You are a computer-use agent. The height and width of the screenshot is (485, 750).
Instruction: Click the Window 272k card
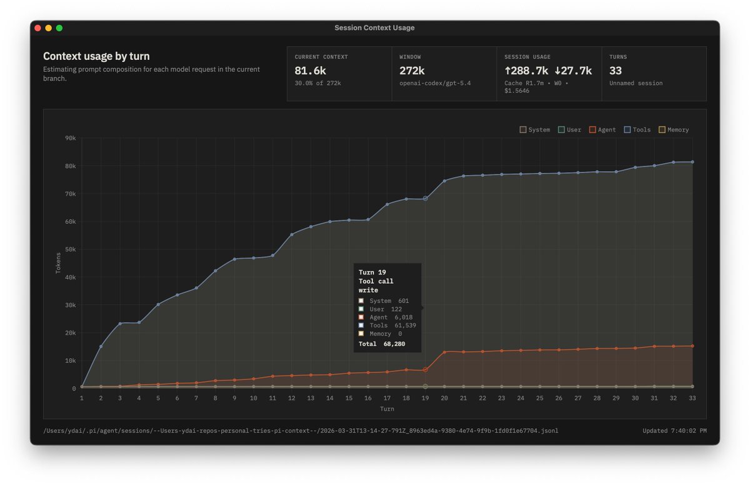click(444, 74)
